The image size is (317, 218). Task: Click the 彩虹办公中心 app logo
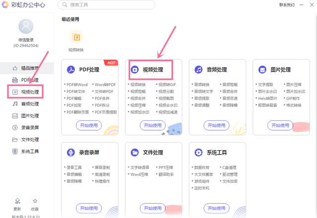coord(5,4)
